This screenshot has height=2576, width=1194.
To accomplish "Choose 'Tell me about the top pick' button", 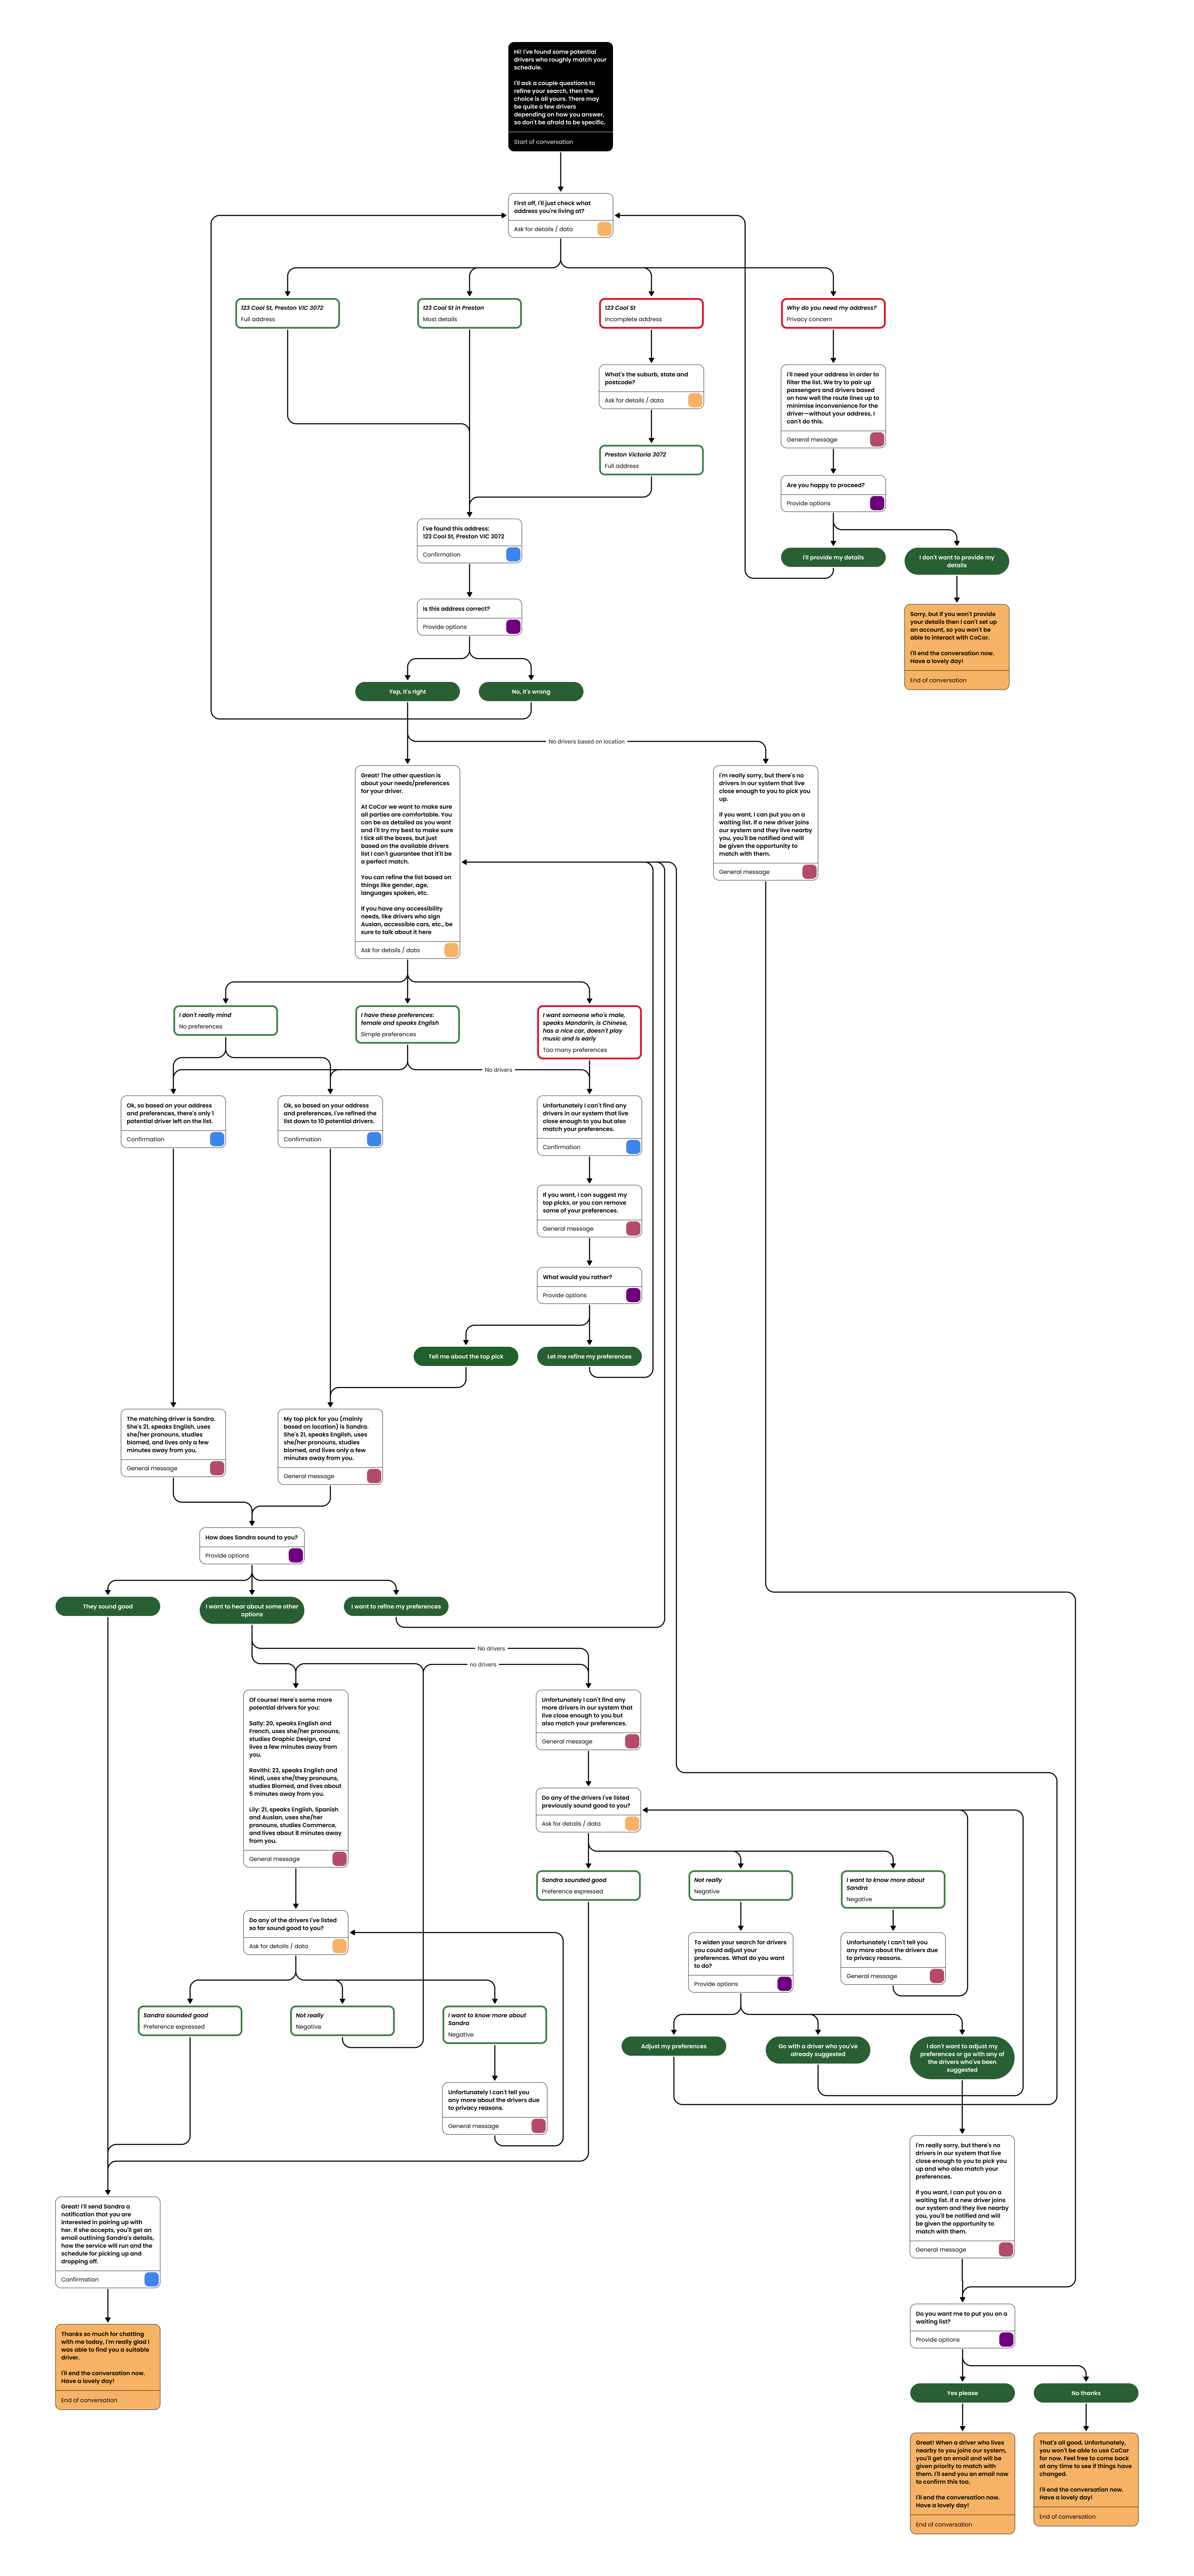I will (x=466, y=1356).
